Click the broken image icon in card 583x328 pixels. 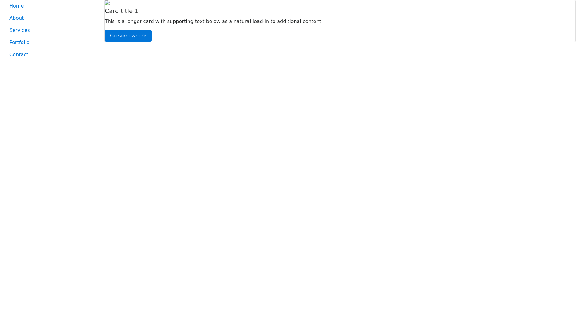click(x=107, y=3)
